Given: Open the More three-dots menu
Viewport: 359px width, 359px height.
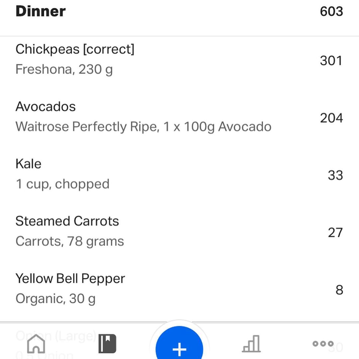Looking at the screenshot, I should [x=323, y=343].
